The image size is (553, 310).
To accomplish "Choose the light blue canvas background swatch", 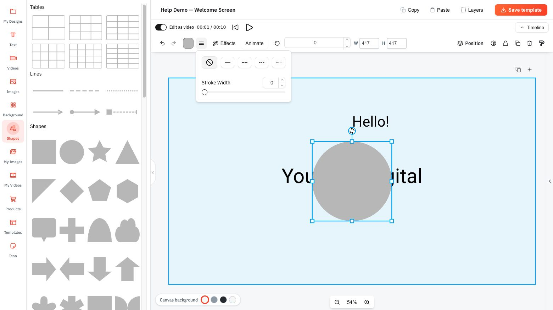I will point(233,300).
